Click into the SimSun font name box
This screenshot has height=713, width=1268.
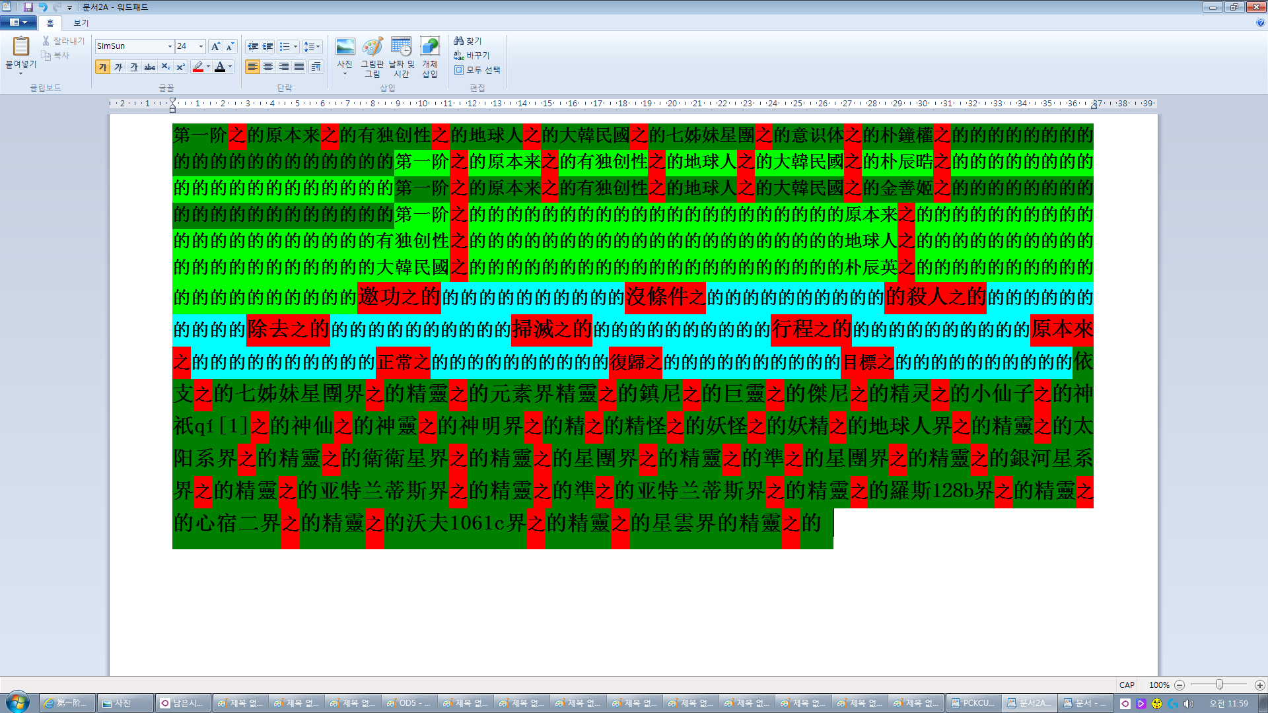tap(130, 46)
